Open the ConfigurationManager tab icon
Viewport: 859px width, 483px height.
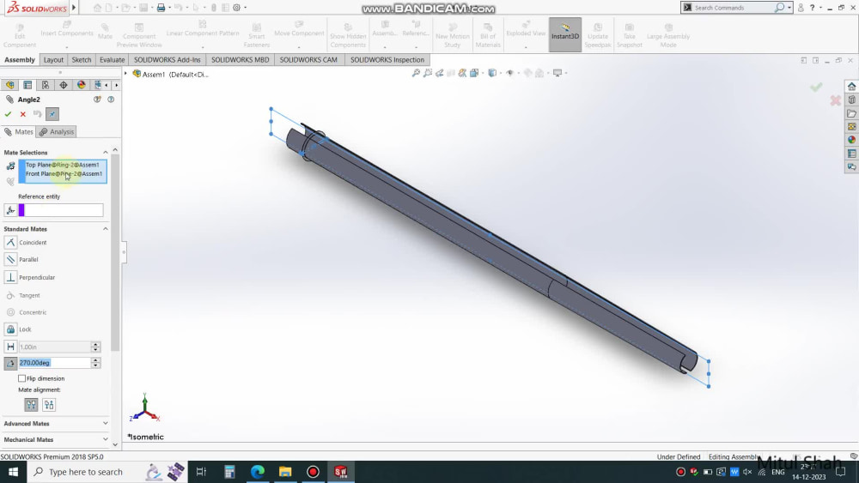(x=46, y=85)
